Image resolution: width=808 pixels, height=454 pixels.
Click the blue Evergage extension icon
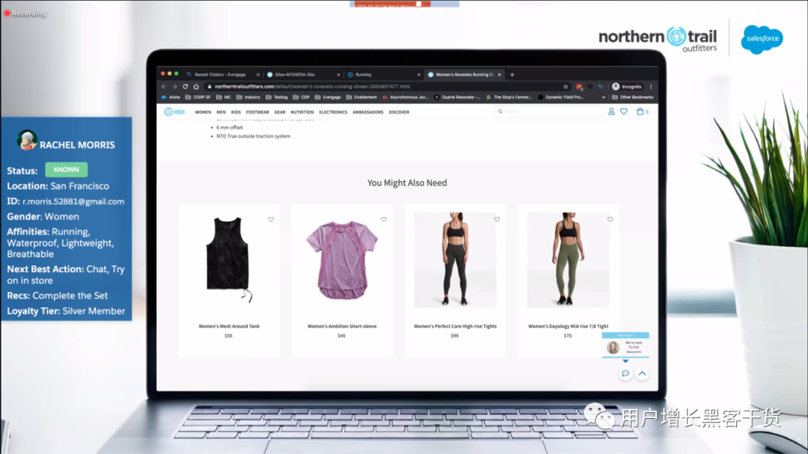coord(601,87)
